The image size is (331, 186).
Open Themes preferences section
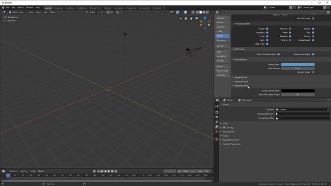coord(222,22)
